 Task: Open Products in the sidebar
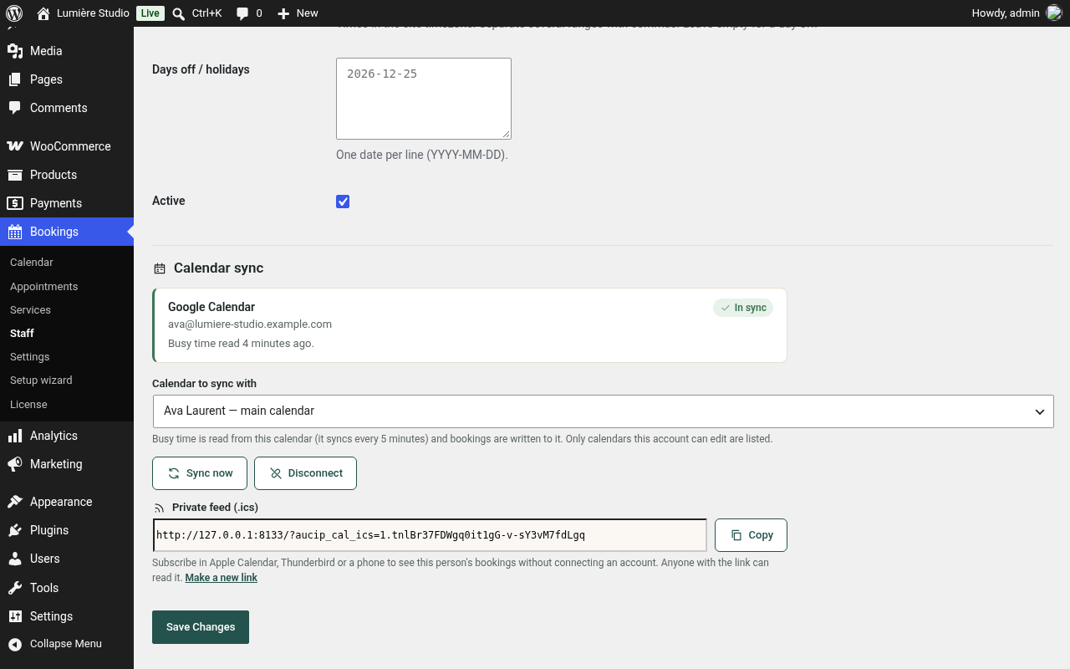click(x=67, y=175)
